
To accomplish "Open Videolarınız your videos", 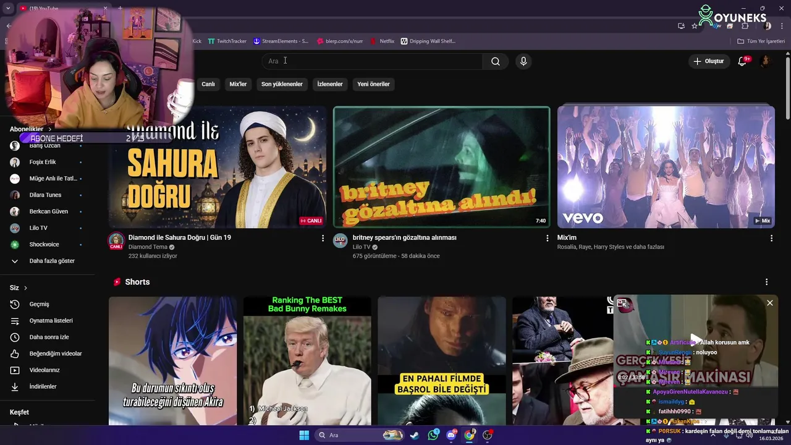I will point(46,370).
